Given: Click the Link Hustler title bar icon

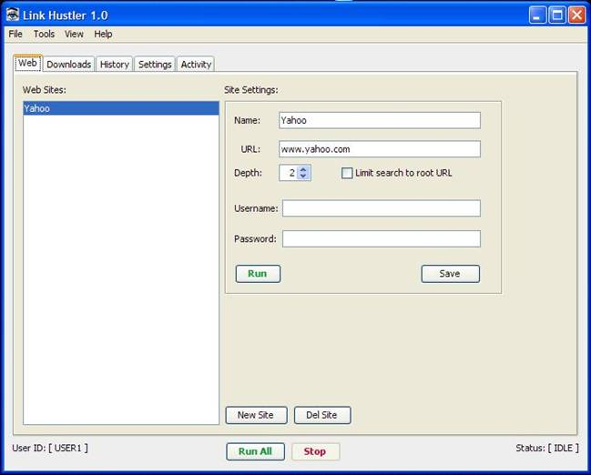Looking at the screenshot, I should pos(13,15).
